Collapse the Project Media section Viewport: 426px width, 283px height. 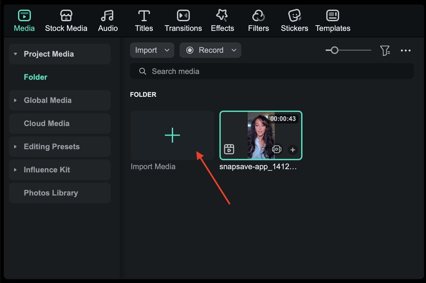[x=15, y=54]
